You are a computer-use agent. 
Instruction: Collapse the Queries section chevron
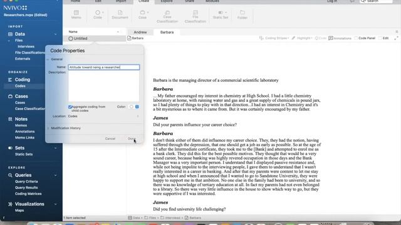click(56, 175)
